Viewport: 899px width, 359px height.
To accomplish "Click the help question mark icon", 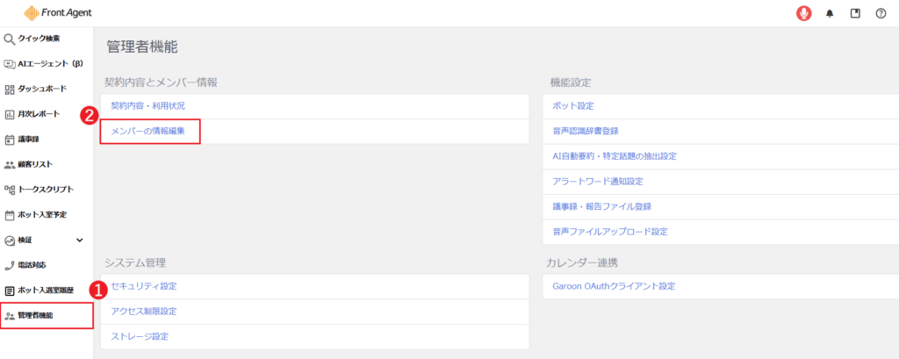I will [881, 13].
